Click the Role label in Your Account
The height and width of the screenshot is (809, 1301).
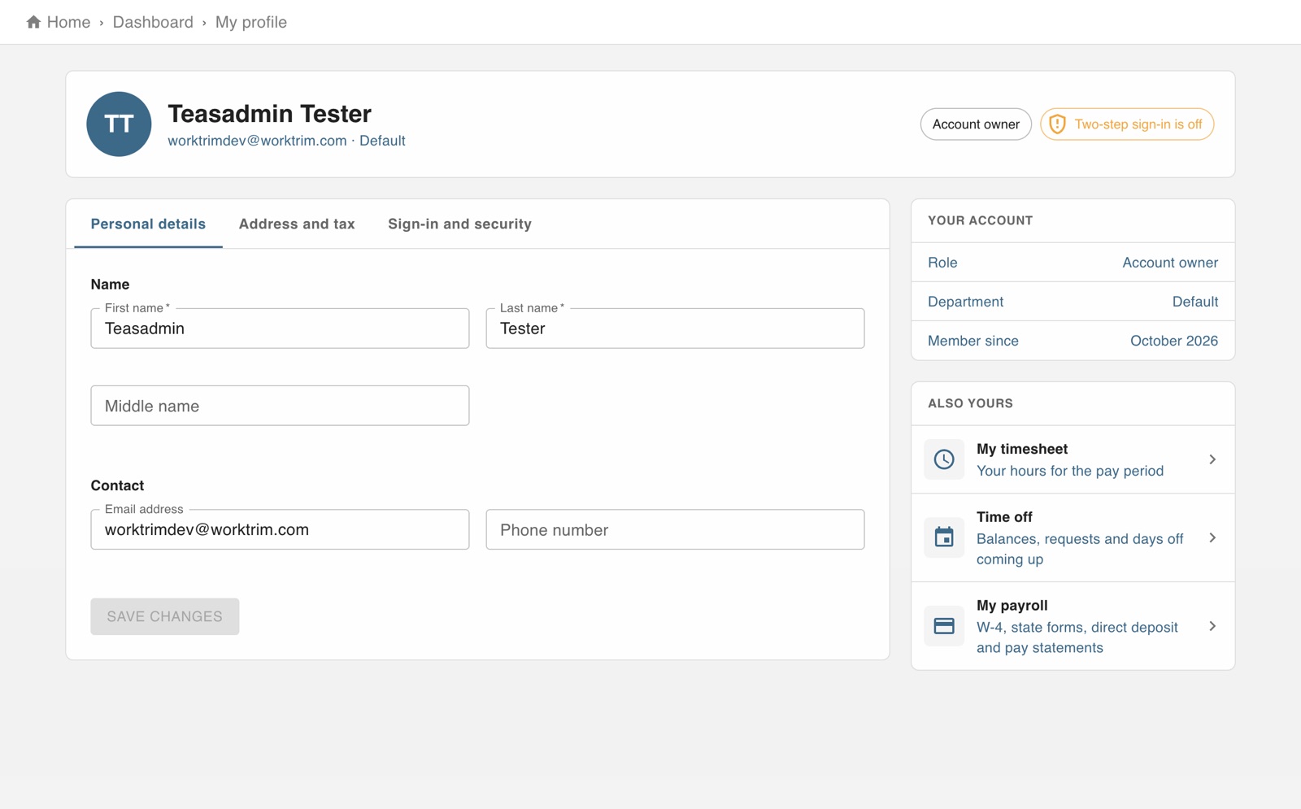click(942, 263)
